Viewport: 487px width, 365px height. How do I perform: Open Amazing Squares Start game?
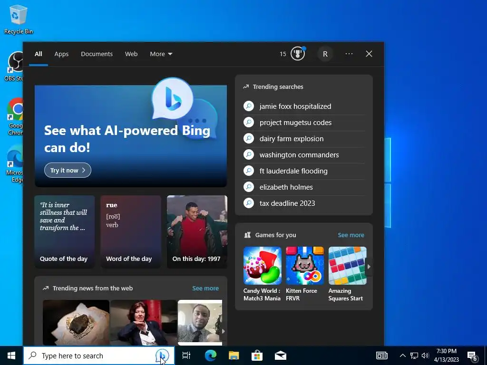pos(347,274)
